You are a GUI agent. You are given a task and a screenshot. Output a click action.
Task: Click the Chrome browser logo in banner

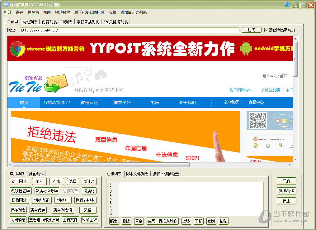[x=17, y=49]
